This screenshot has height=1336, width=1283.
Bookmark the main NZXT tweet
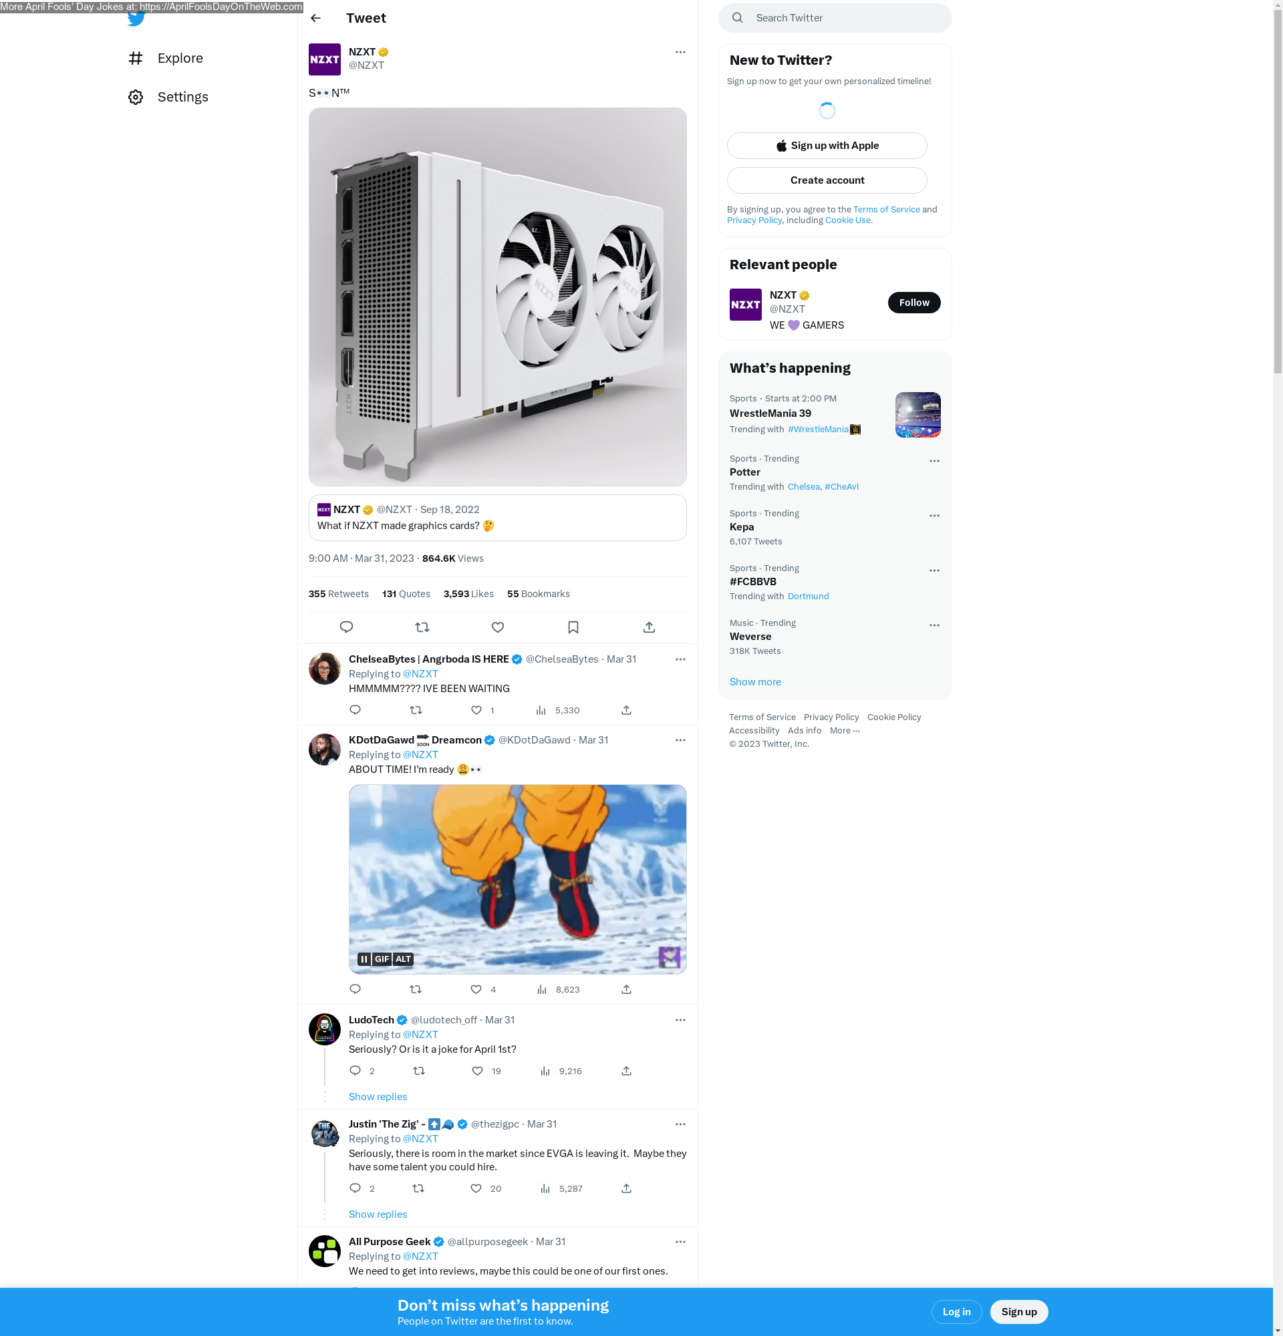(573, 627)
